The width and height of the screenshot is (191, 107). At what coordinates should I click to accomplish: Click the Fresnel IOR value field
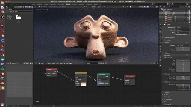pos(52,73)
